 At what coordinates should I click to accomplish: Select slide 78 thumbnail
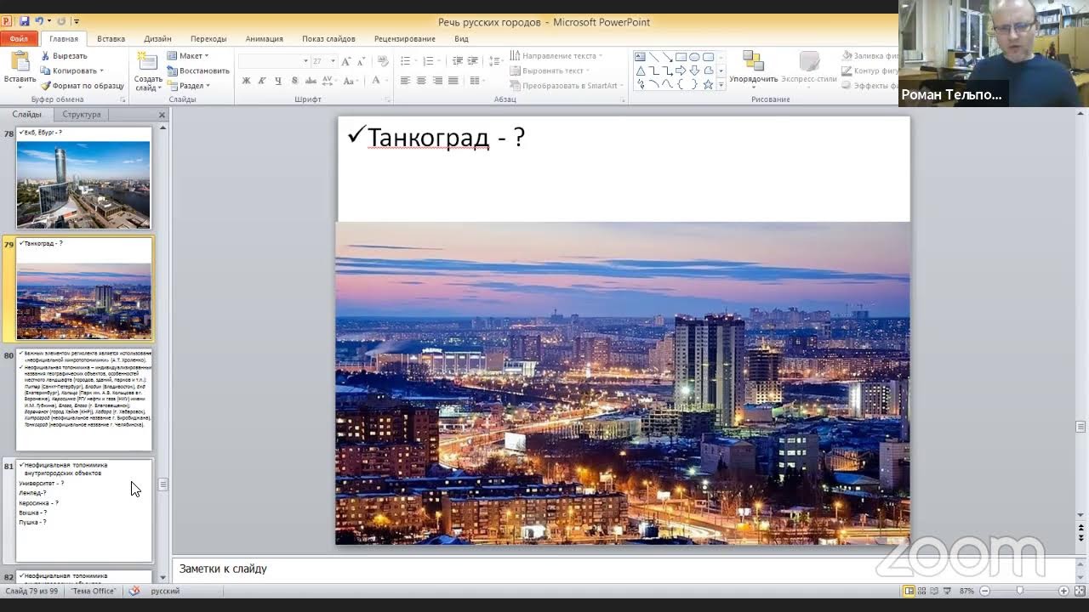coord(83,178)
